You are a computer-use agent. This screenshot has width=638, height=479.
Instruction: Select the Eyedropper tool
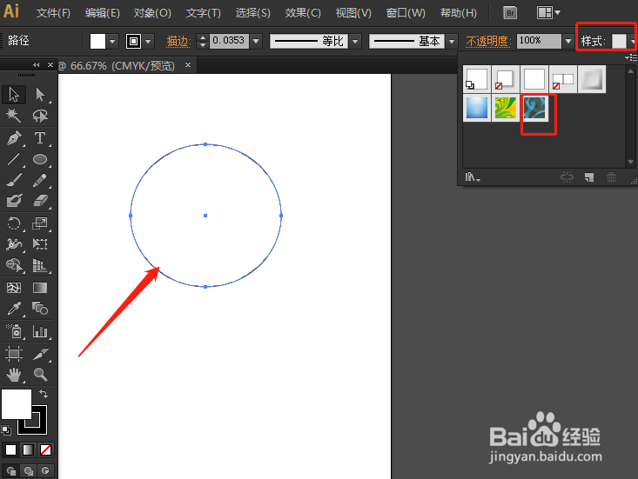14,309
